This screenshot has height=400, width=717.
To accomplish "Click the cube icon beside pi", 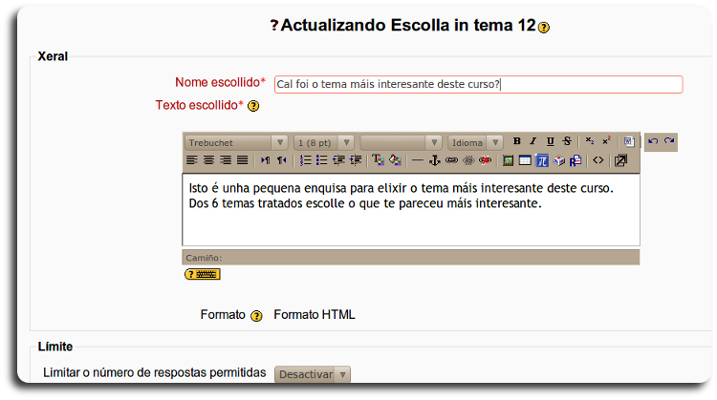I will pyautogui.click(x=559, y=160).
